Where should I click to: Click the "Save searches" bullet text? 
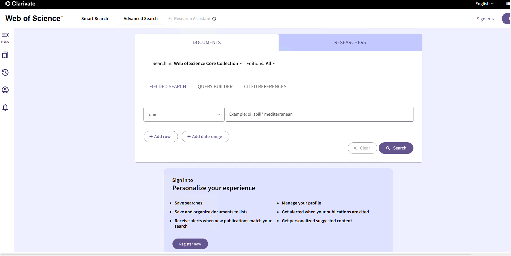(x=188, y=203)
